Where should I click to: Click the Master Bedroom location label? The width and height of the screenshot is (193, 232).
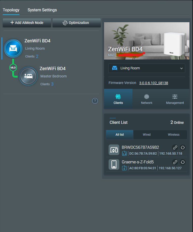tap(54, 76)
